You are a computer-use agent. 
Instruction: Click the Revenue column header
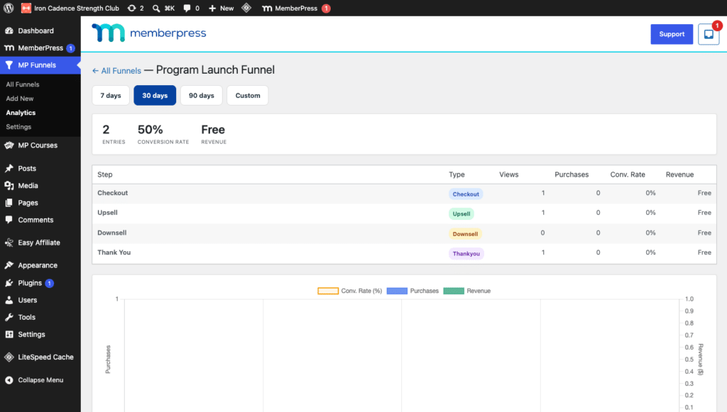(679, 174)
